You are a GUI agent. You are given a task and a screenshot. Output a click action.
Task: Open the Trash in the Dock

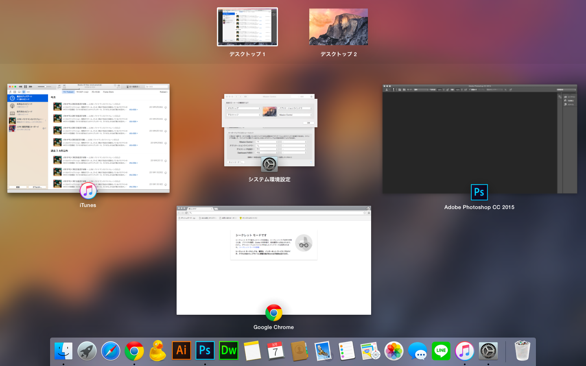(523, 351)
